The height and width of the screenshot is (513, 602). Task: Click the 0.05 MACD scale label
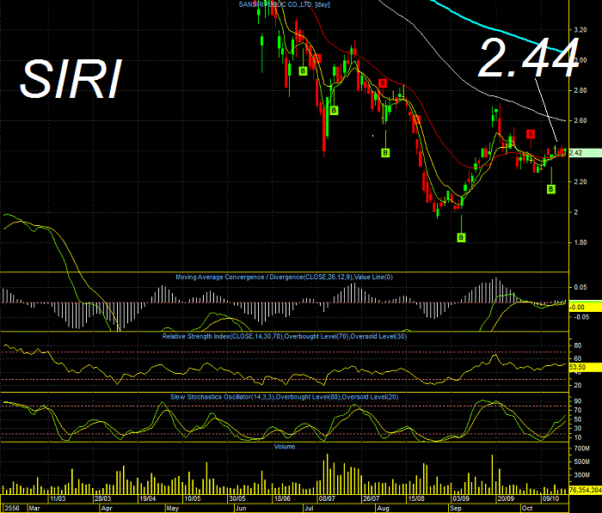(580, 287)
